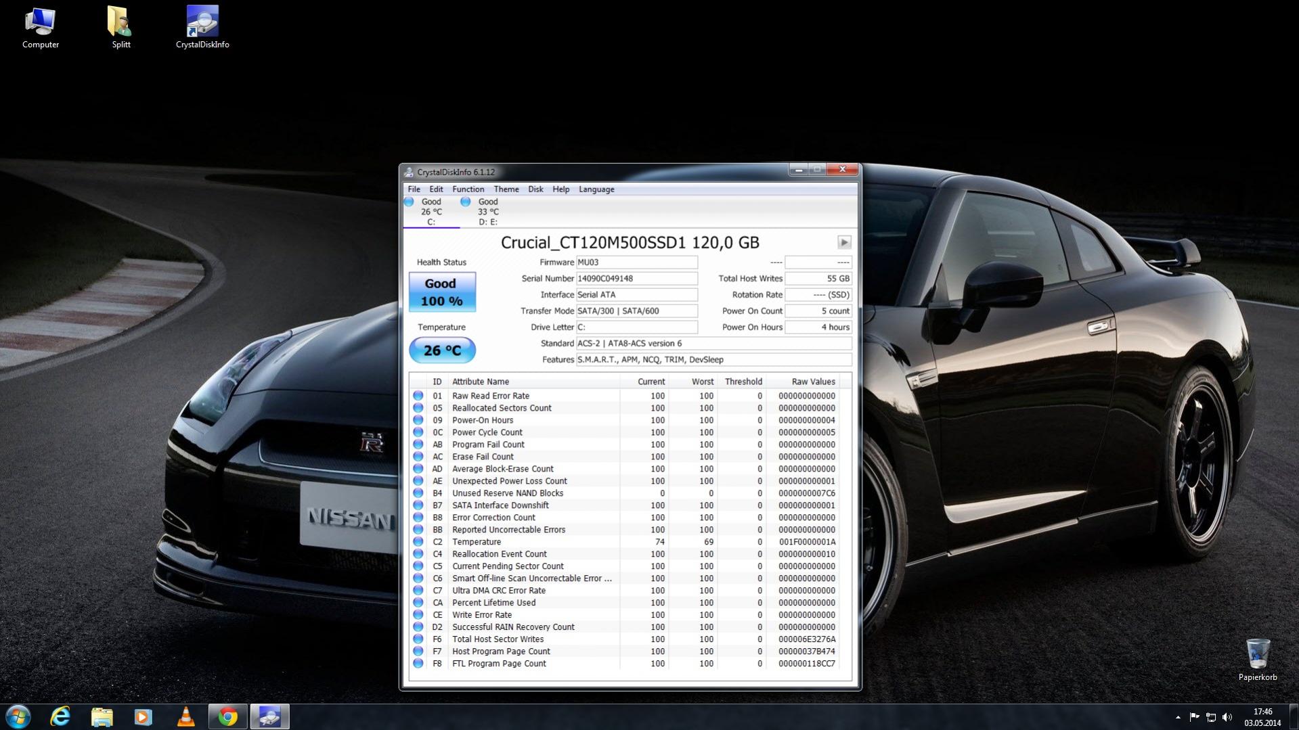Click status icon of Percent Lifetime Used
Viewport: 1299px width, 730px height.
(x=418, y=603)
